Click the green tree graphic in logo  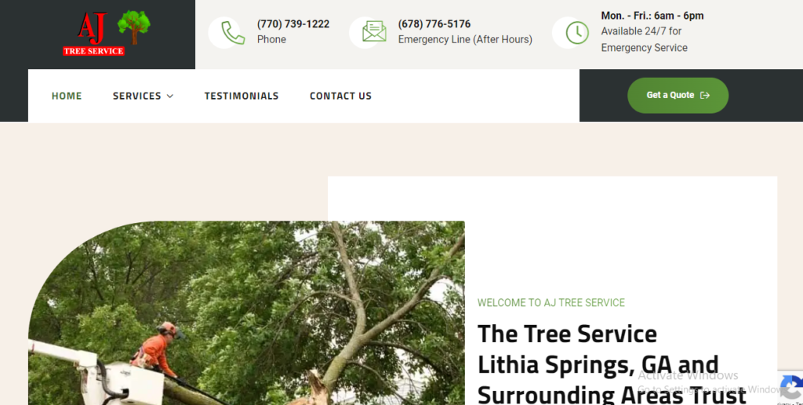coord(133,27)
